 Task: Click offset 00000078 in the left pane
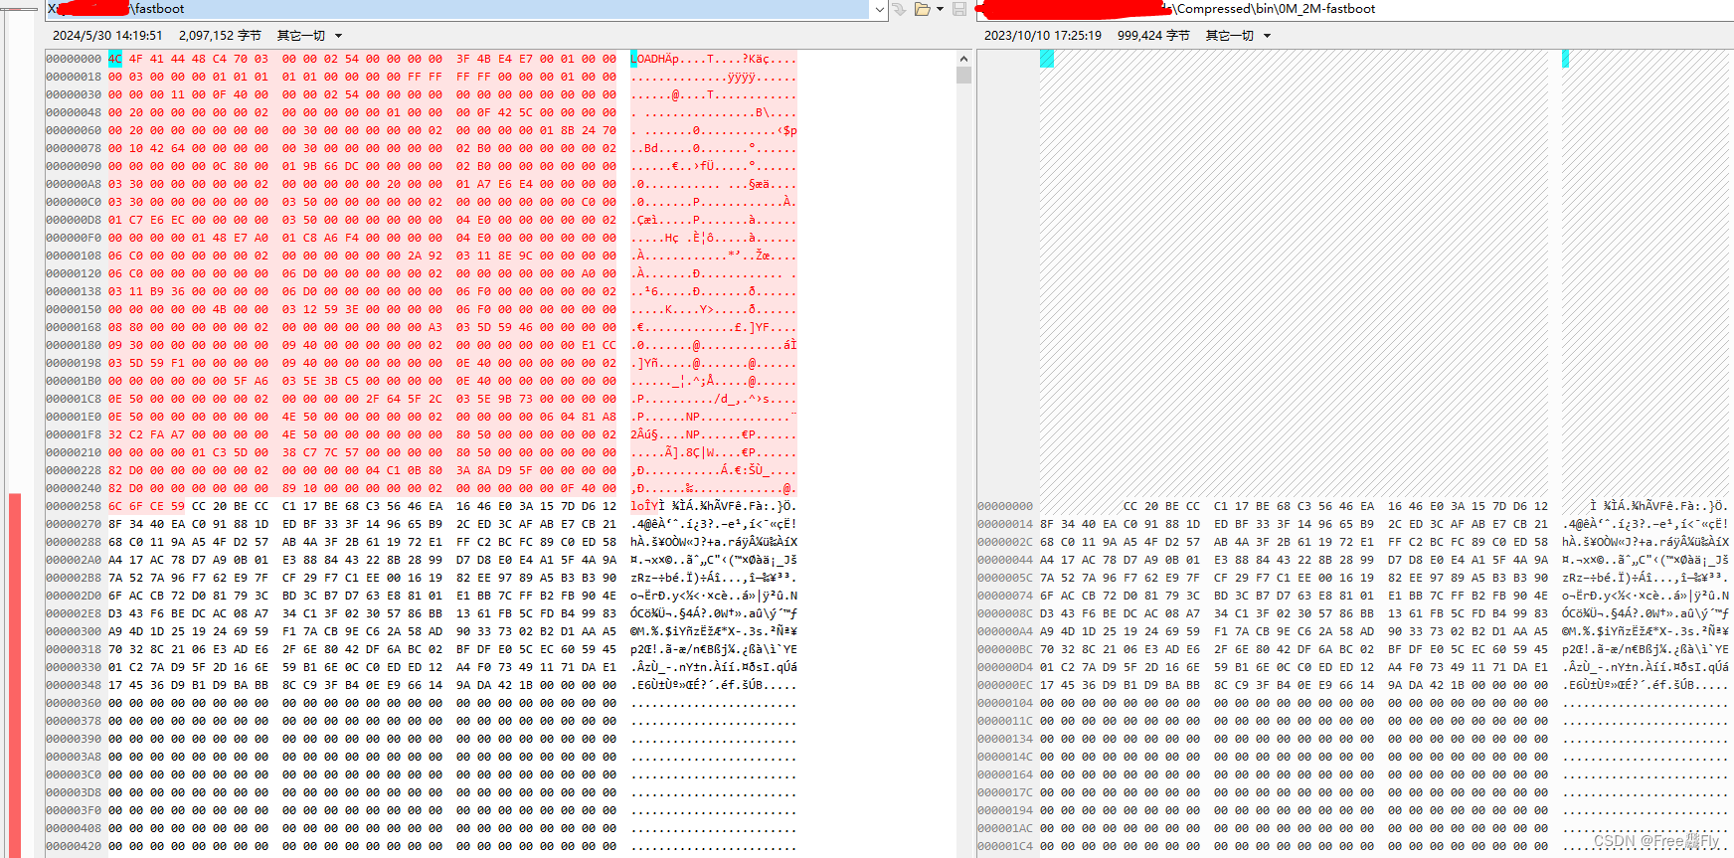click(74, 149)
